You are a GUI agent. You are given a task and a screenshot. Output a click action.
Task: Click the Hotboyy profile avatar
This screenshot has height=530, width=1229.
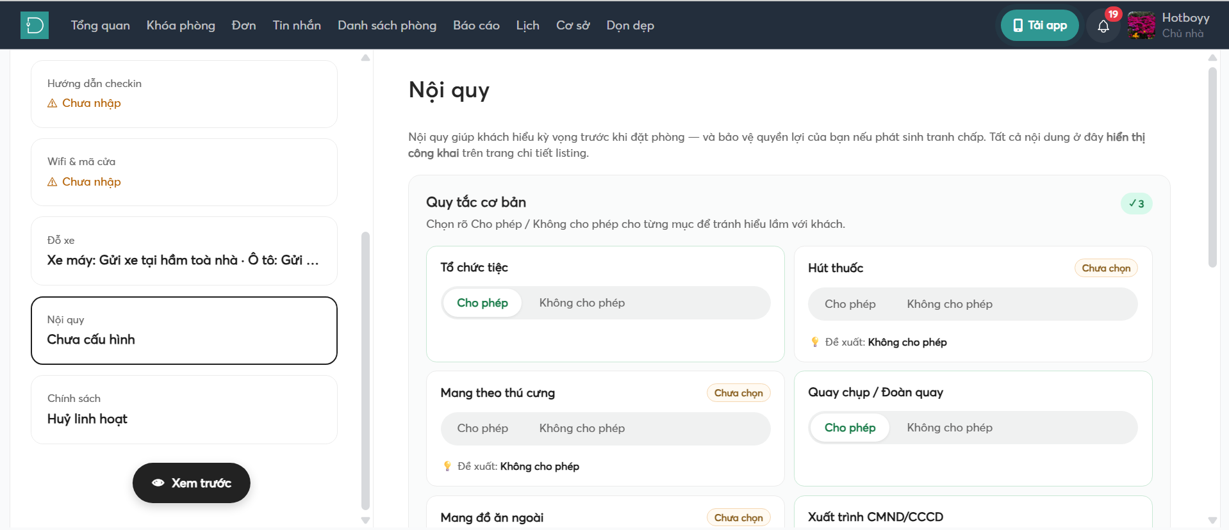coord(1141,26)
